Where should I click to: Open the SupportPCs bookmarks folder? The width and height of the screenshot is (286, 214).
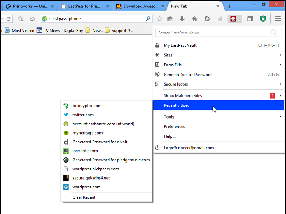coord(119,31)
